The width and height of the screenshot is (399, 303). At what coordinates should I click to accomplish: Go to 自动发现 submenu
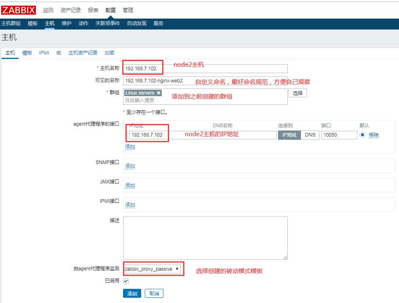coord(137,23)
